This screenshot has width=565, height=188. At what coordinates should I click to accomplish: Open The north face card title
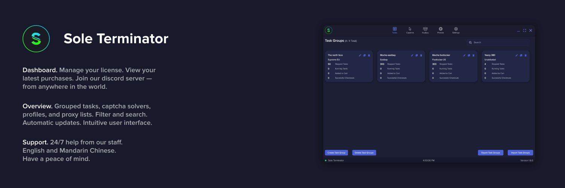click(335, 55)
